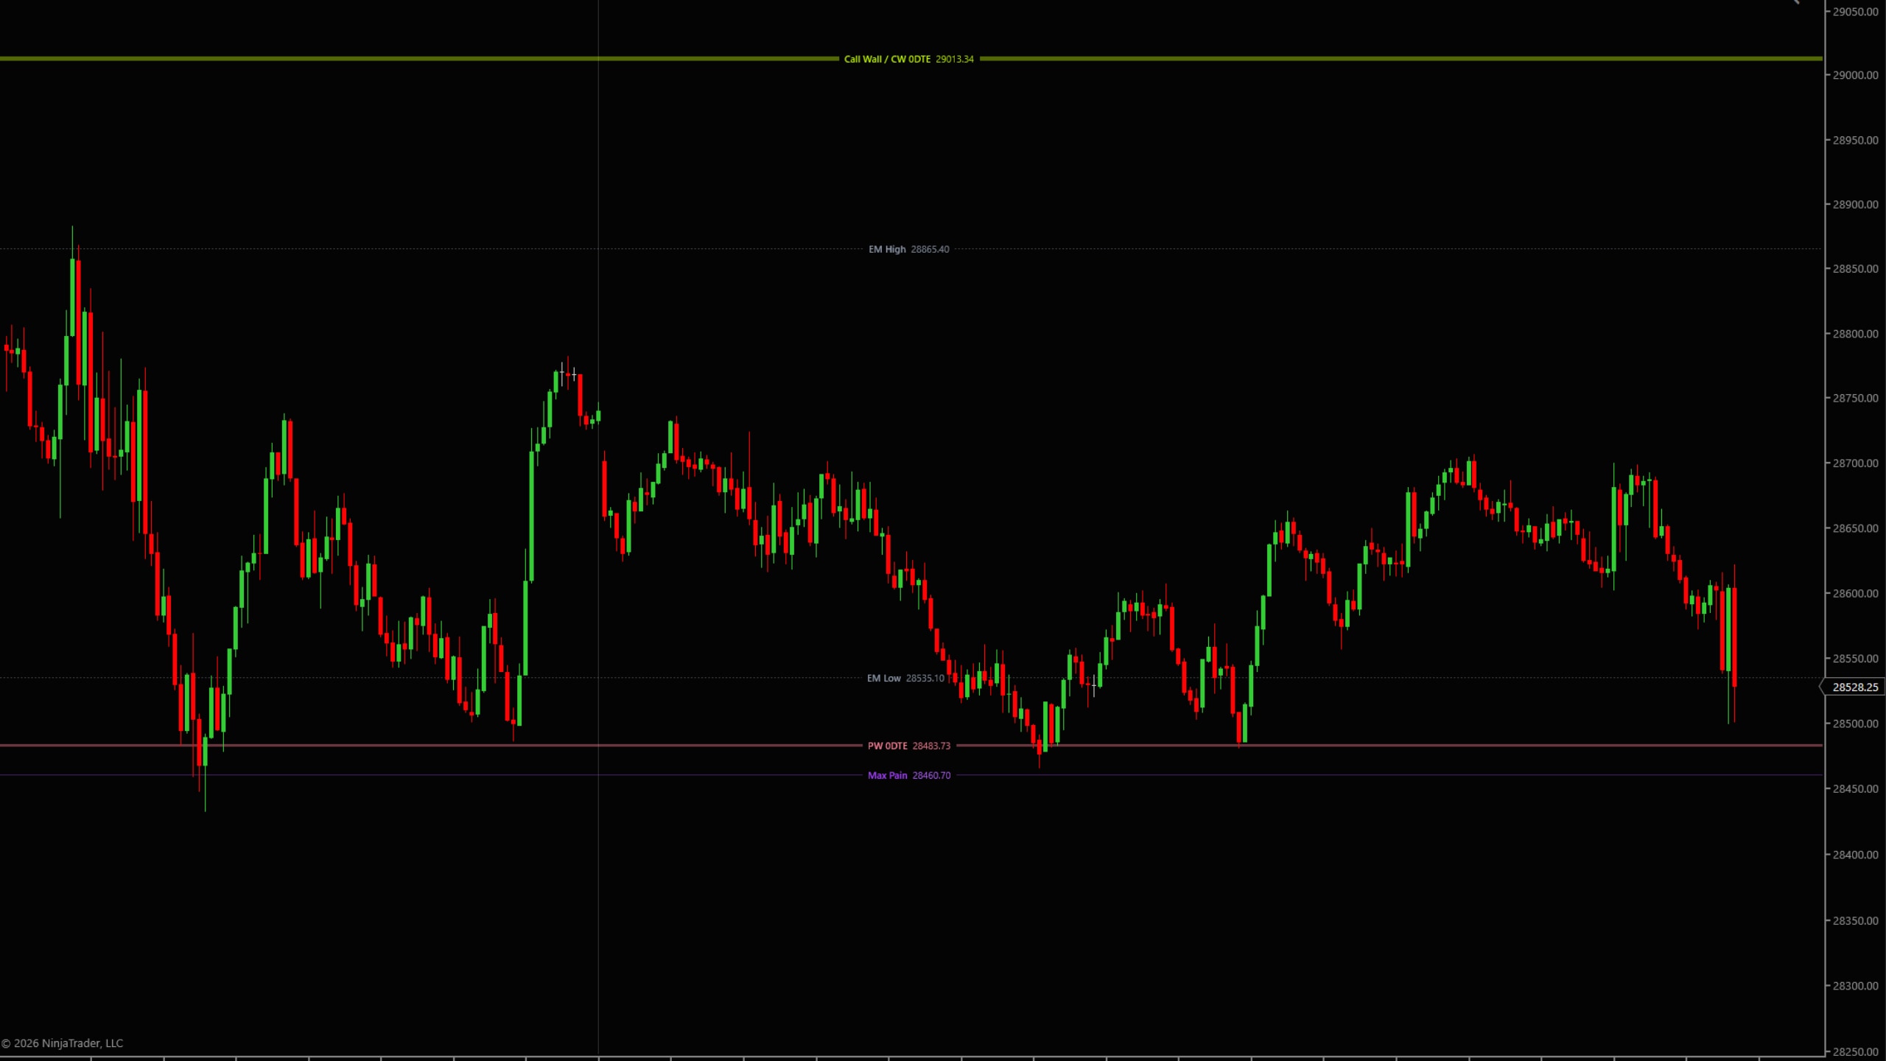Click the 28350.00 price axis label

point(1855,920)
